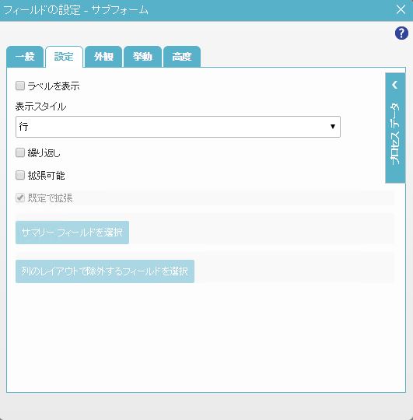Click the サマリー フィールドを選択 button
This screenshot has width=413, height=420.
click(72, 233)
